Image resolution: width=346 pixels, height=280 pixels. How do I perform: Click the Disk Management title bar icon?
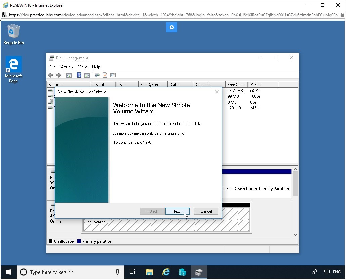[52, 58]
